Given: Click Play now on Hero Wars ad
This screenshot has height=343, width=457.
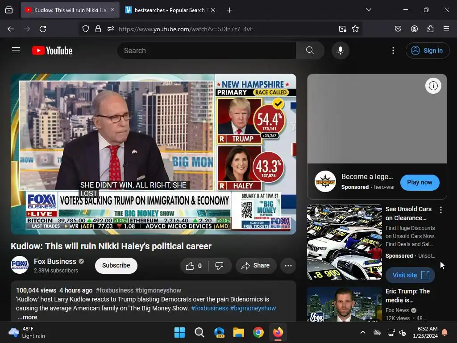Looking at the screenshot, I should tap(420, 183).
